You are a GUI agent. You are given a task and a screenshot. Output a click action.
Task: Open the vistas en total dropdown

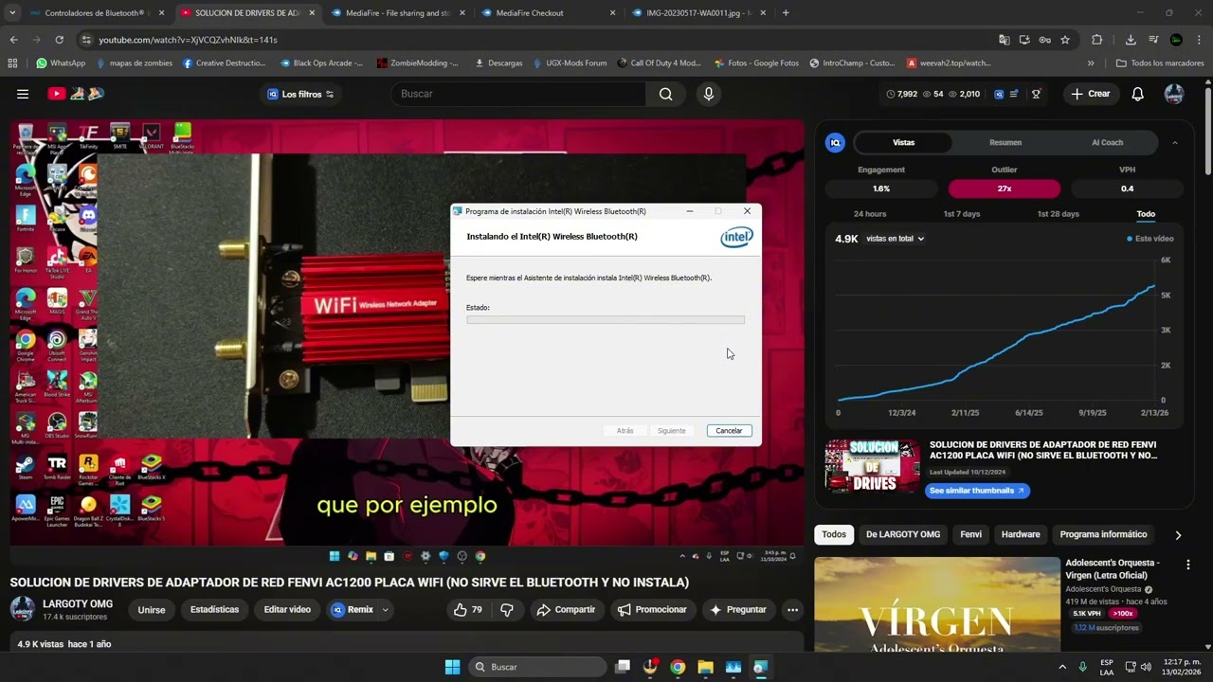point(895,239)
